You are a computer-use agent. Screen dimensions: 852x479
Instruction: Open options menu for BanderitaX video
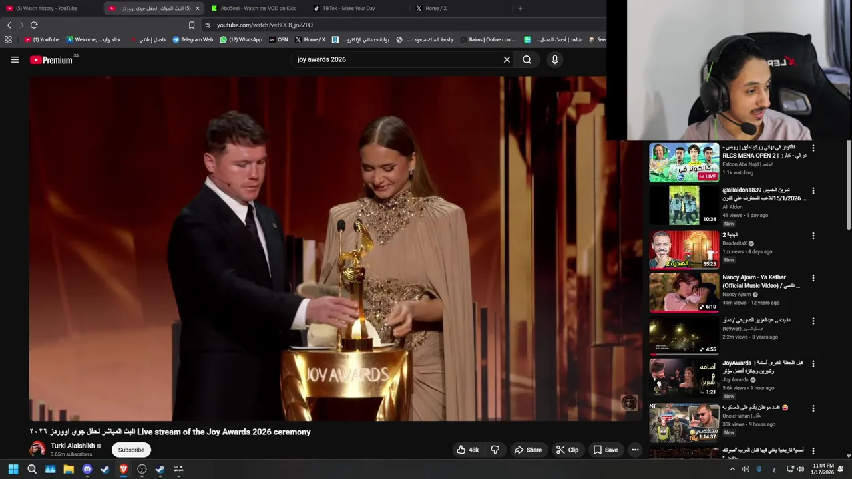point(813,236)
